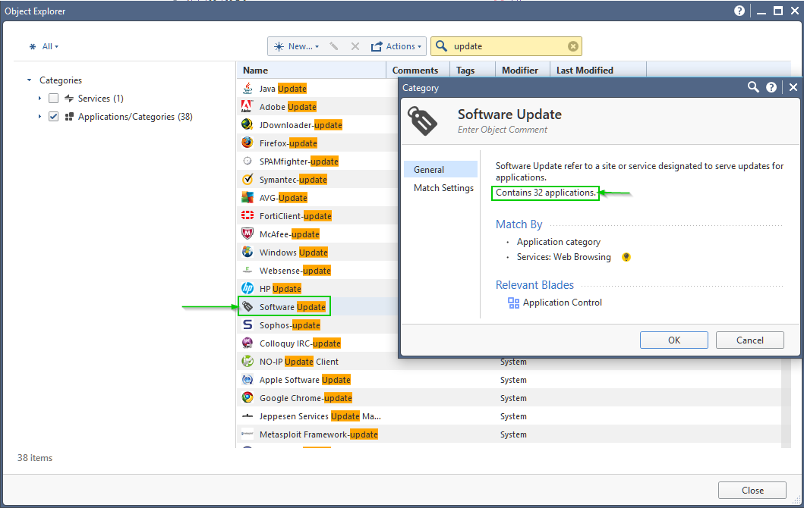Select the McAfee-update shield icon
Image resolution: width=804 pixels, height=508 pixels.
click(x=248, y=234)
